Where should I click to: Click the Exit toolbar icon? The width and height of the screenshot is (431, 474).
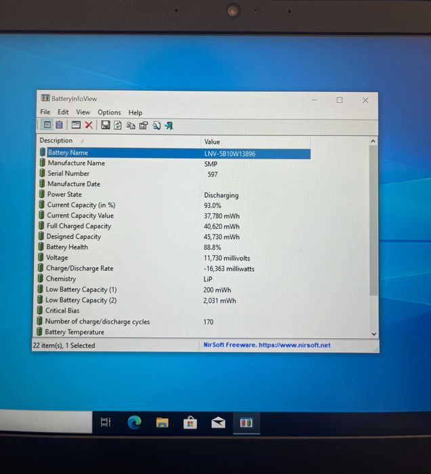[x=169, y=125]
